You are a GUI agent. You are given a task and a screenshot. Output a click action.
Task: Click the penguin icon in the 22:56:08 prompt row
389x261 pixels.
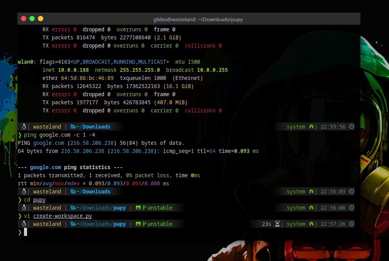tap(24, 207)
